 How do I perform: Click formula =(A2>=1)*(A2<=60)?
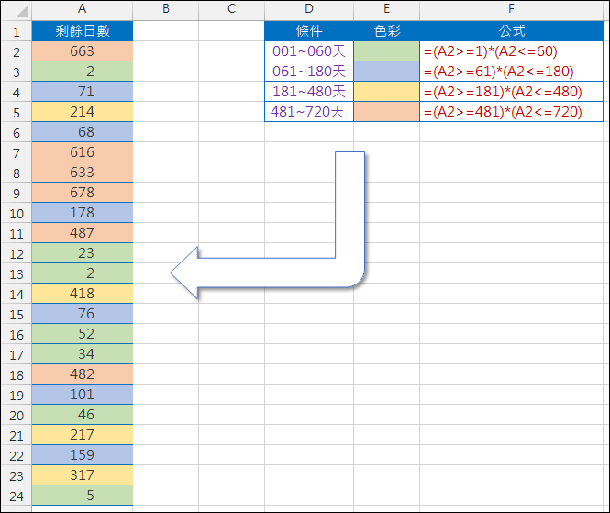point(511,51)
